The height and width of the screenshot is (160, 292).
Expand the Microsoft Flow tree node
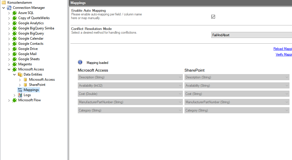(x=9, y=100)
